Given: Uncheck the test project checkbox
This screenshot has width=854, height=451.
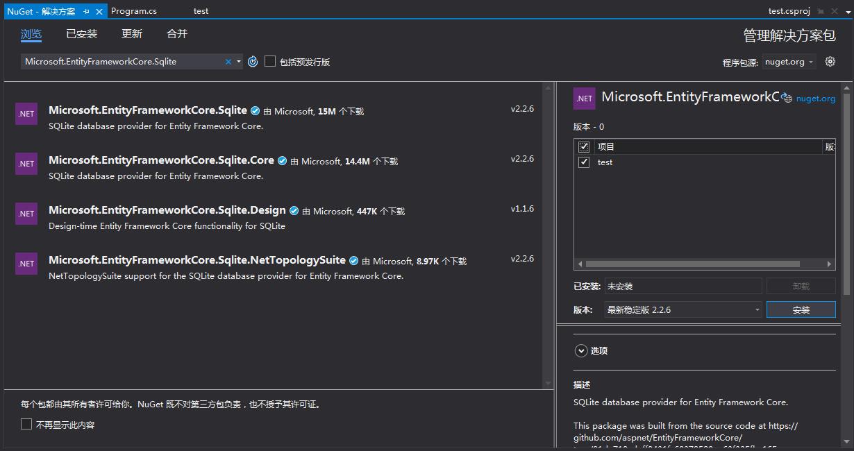Looking at the screenshot, I should point(584,162).
